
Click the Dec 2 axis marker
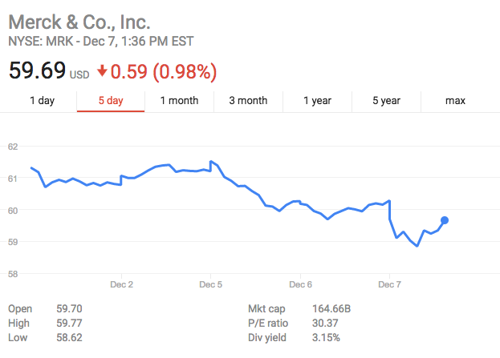coord(121,284)
